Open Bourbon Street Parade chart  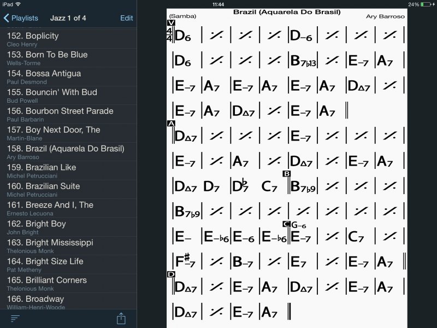click(x=60, y=114)
